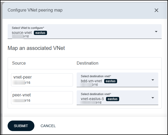Click the bdd-vm-vnet destination name
168x135 pixels.
[91, 81]
